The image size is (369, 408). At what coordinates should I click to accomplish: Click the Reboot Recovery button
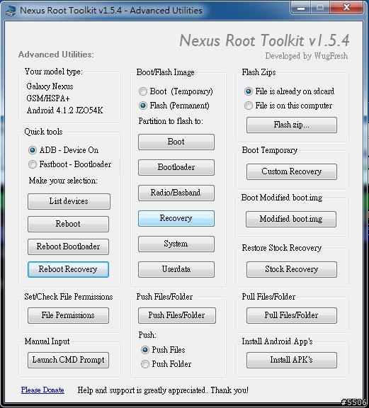pos(68,269)
